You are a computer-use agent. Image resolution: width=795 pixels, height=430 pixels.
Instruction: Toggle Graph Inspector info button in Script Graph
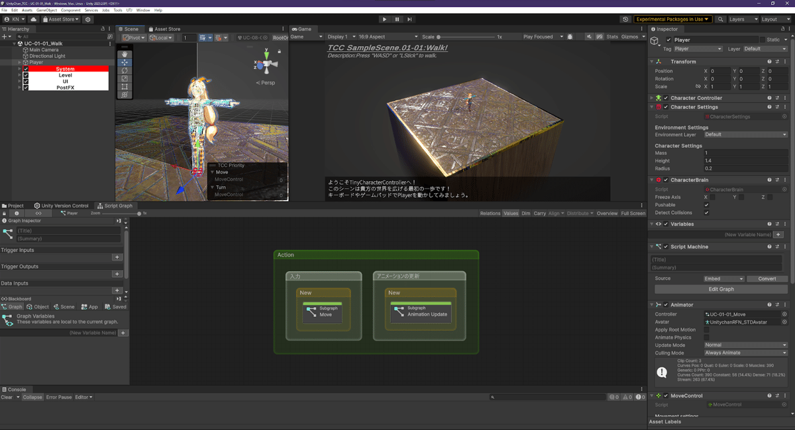coord(17,214)
